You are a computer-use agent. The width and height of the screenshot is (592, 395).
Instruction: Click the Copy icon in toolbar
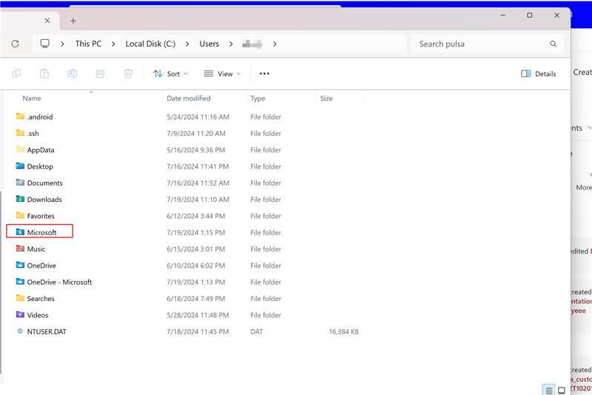tap(16, 73)
